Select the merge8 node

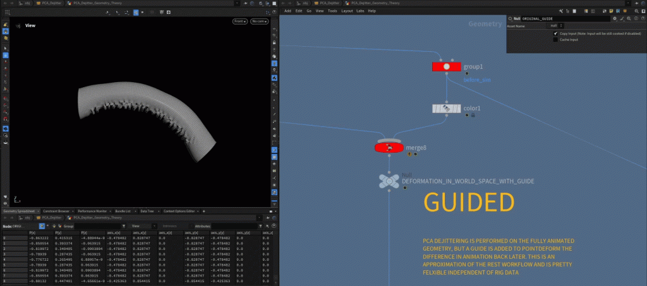[x=389, y=147]
